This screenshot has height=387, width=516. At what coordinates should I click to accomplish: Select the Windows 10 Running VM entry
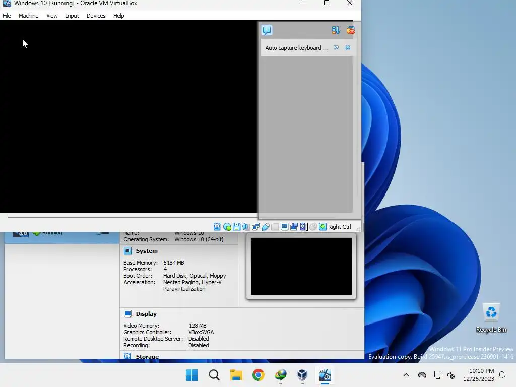62,237
